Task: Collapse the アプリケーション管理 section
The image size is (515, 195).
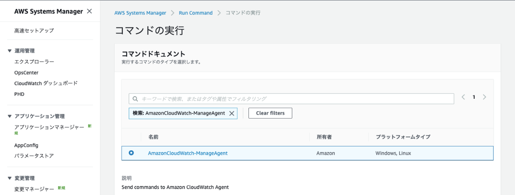Action: tap(10, 116)
